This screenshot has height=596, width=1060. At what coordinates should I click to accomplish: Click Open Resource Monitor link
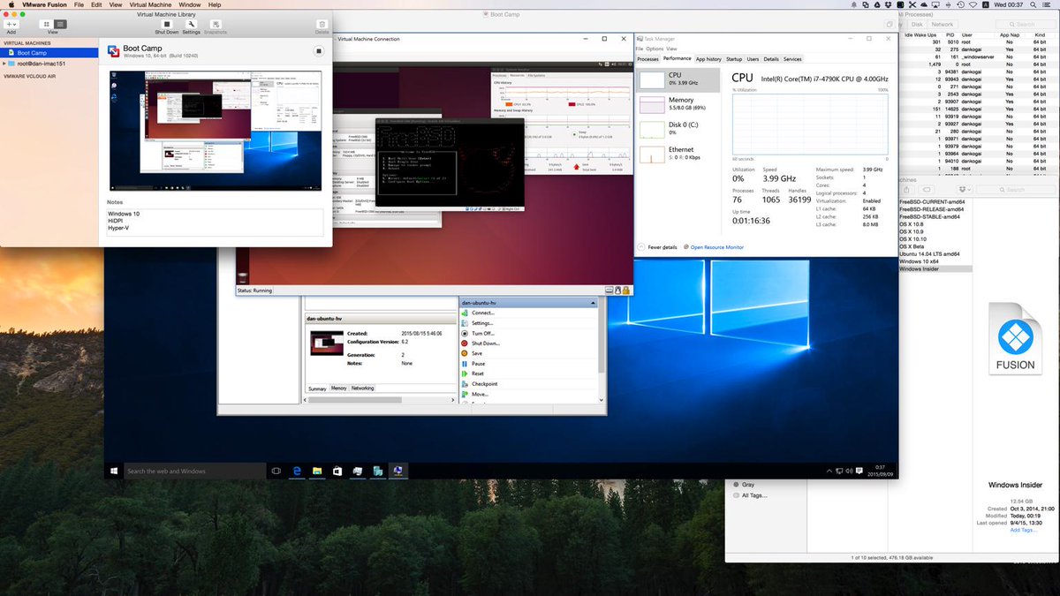point(712,247)
